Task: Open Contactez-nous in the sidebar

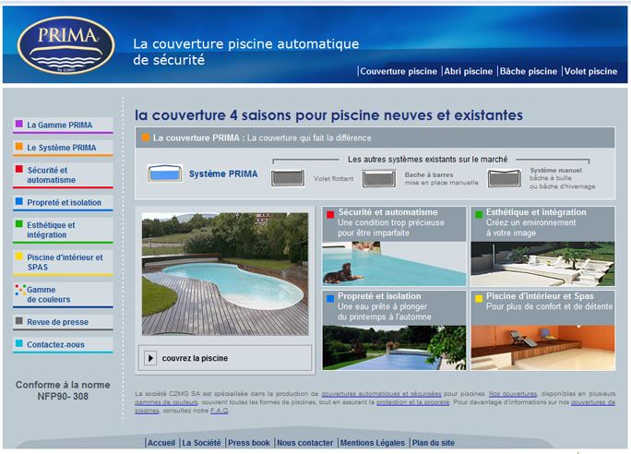Action: pos(55,344)
